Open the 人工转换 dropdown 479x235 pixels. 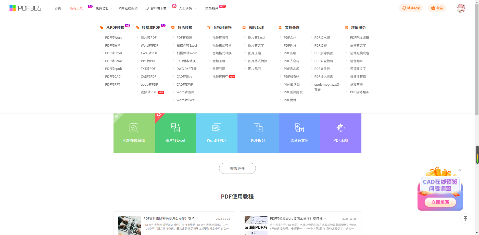coord(187,8)
